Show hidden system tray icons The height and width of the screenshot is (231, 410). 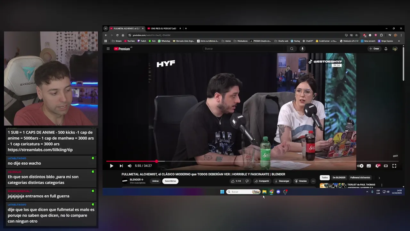tap(367, 192)
